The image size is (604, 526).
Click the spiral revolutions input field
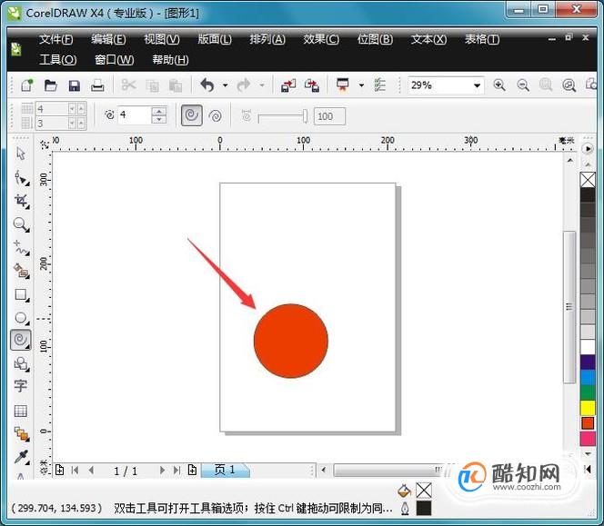135,115
